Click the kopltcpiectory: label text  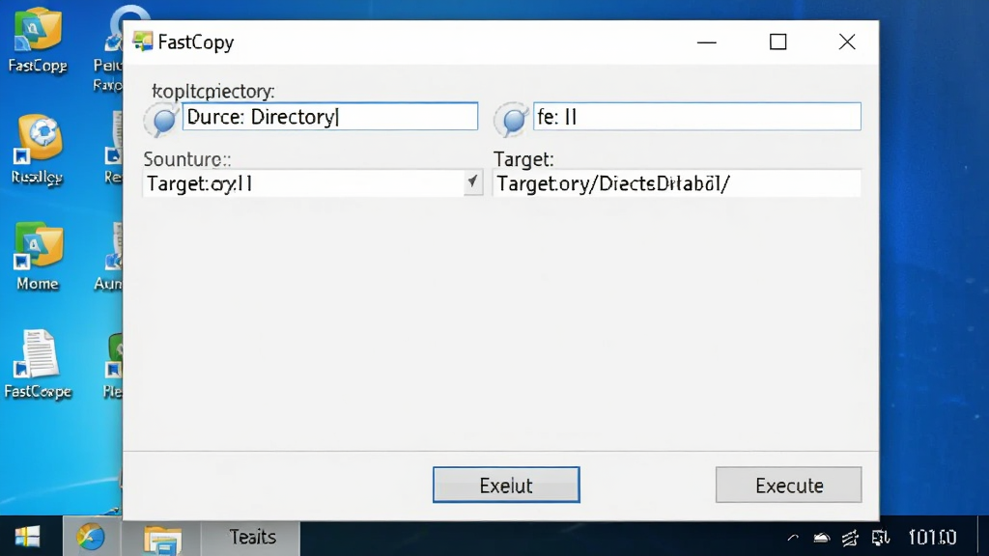[213, 92]
